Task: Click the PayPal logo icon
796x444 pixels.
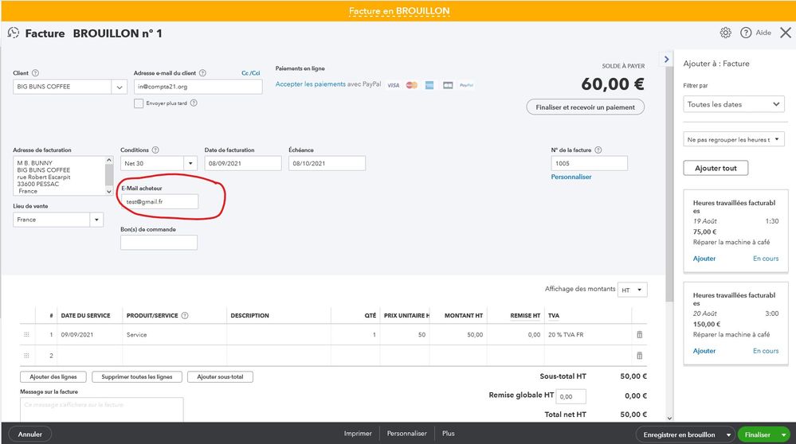Action: 467,85
